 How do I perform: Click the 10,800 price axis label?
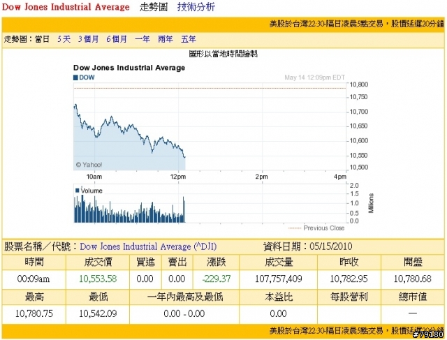pyautogui.click(x=359, y=84)
